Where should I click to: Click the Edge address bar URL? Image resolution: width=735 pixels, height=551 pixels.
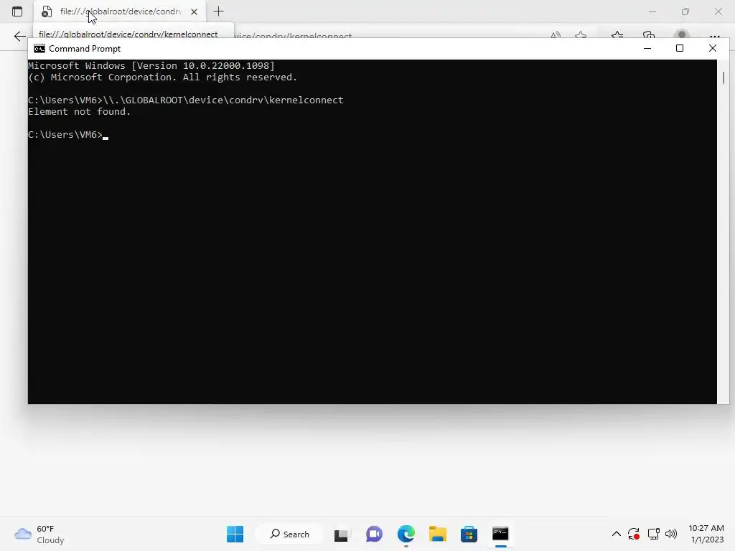pos(293,36)
